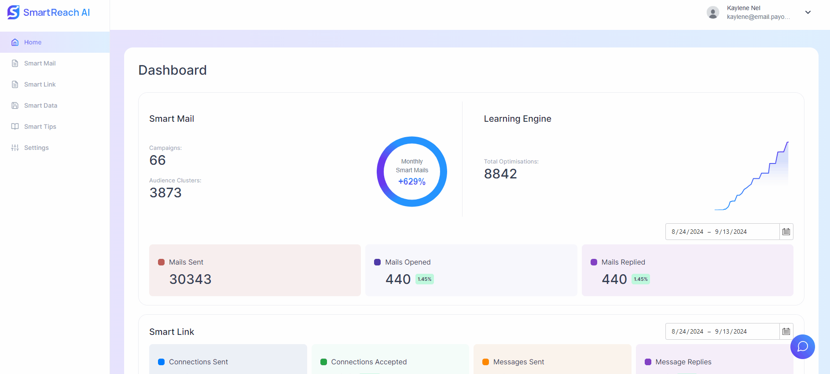Click the SmartReach AI brand name

56,12
